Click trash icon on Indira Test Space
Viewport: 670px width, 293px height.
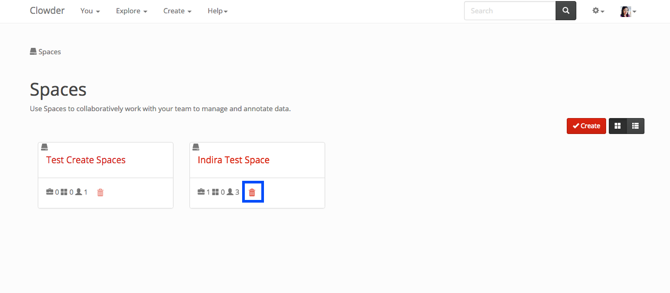[252, 192]
